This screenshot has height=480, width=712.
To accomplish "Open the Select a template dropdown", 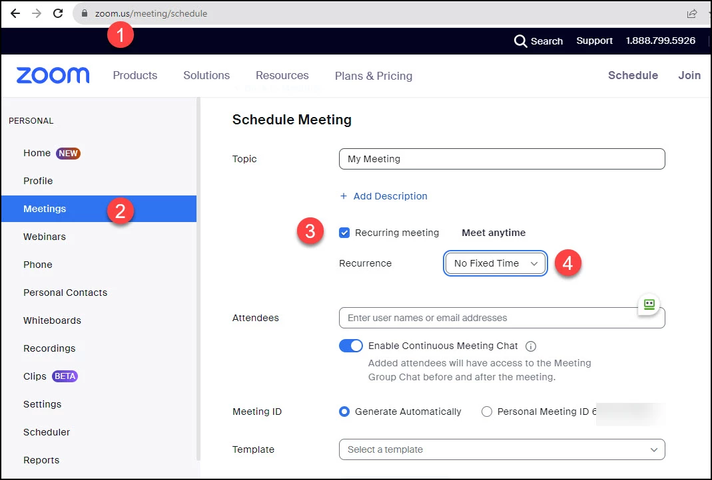I will [x=502, y=449].
